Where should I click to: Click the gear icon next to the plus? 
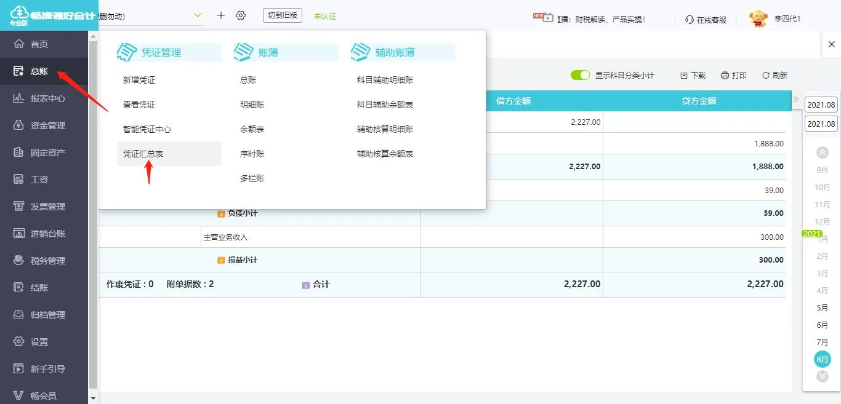point(241,15)
